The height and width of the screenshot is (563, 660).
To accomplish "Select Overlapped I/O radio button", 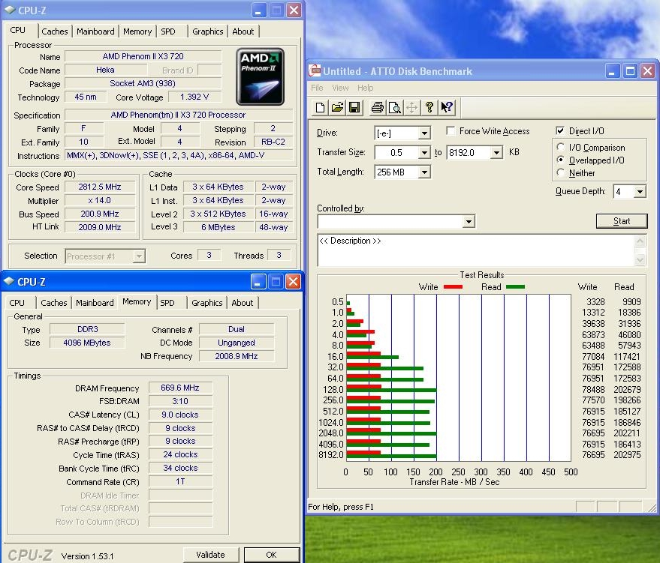I will pyautogui.click(x=560, y=160).
